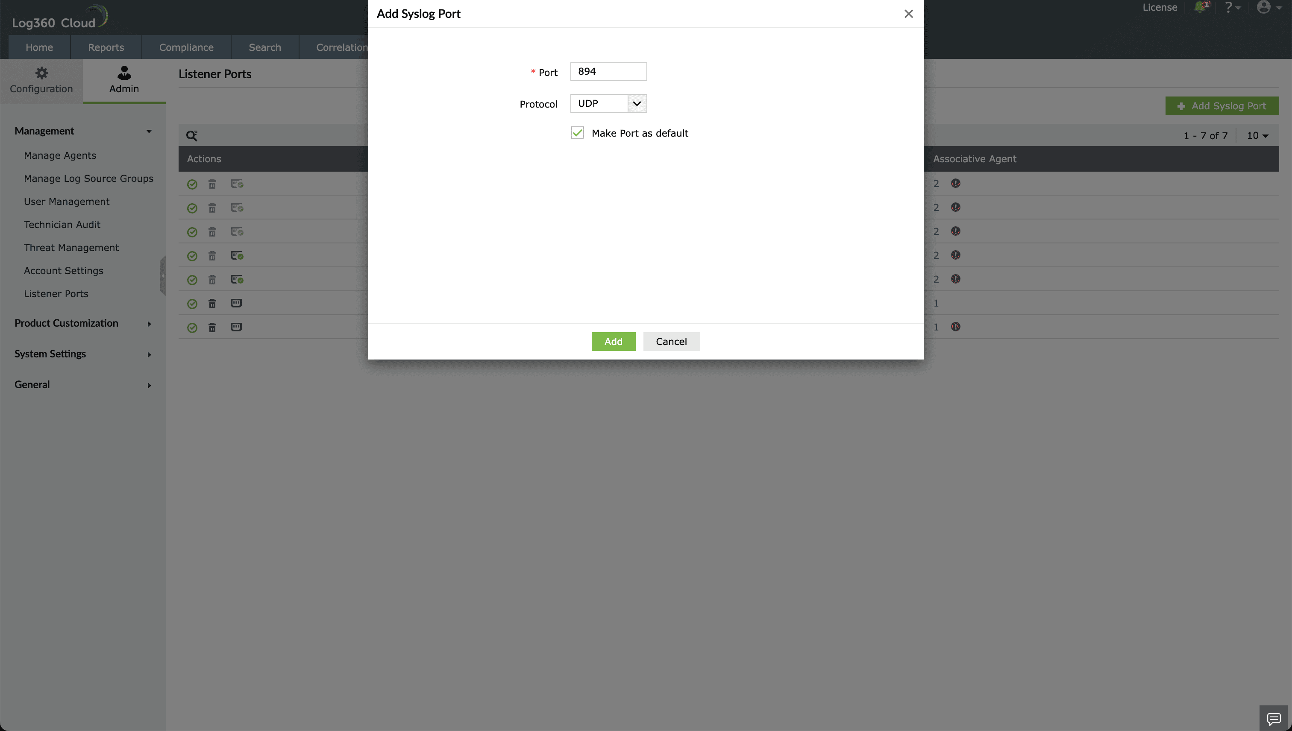1292x731 pixels.
Task: Click the Cancel button
Action: point(671,342)
